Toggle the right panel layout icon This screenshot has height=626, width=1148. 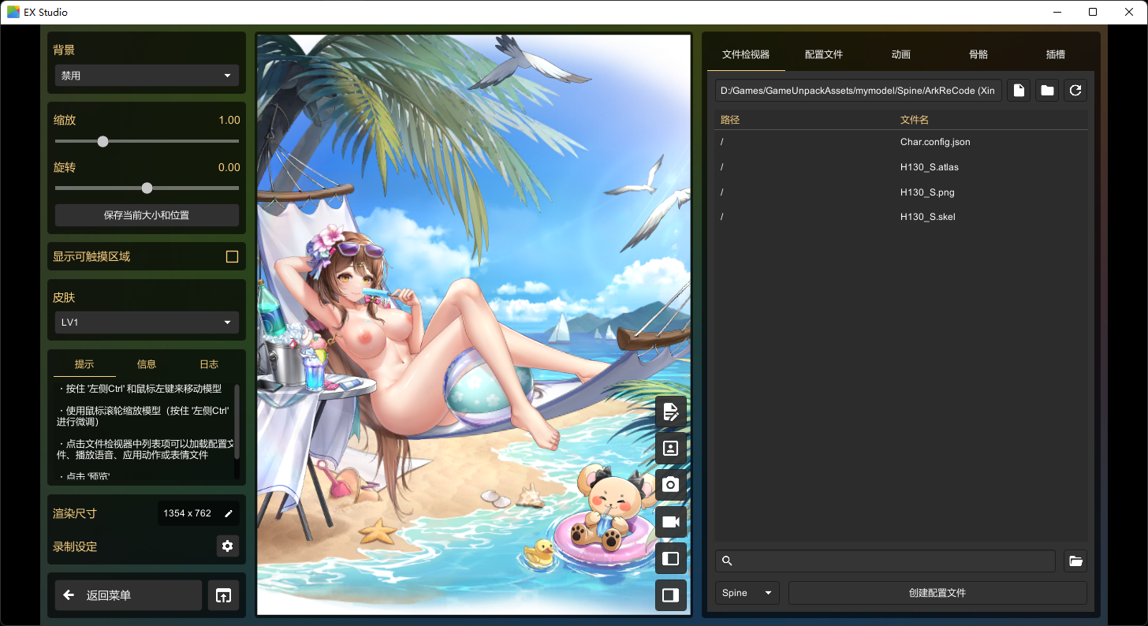tap(671, 595)
